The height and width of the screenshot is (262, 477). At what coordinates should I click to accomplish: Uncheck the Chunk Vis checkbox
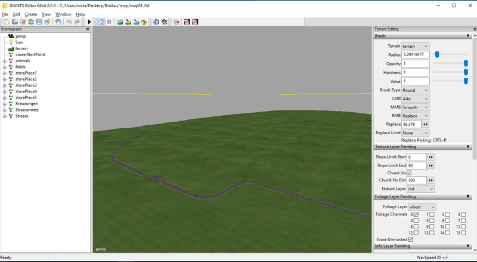tap(408, 172)
